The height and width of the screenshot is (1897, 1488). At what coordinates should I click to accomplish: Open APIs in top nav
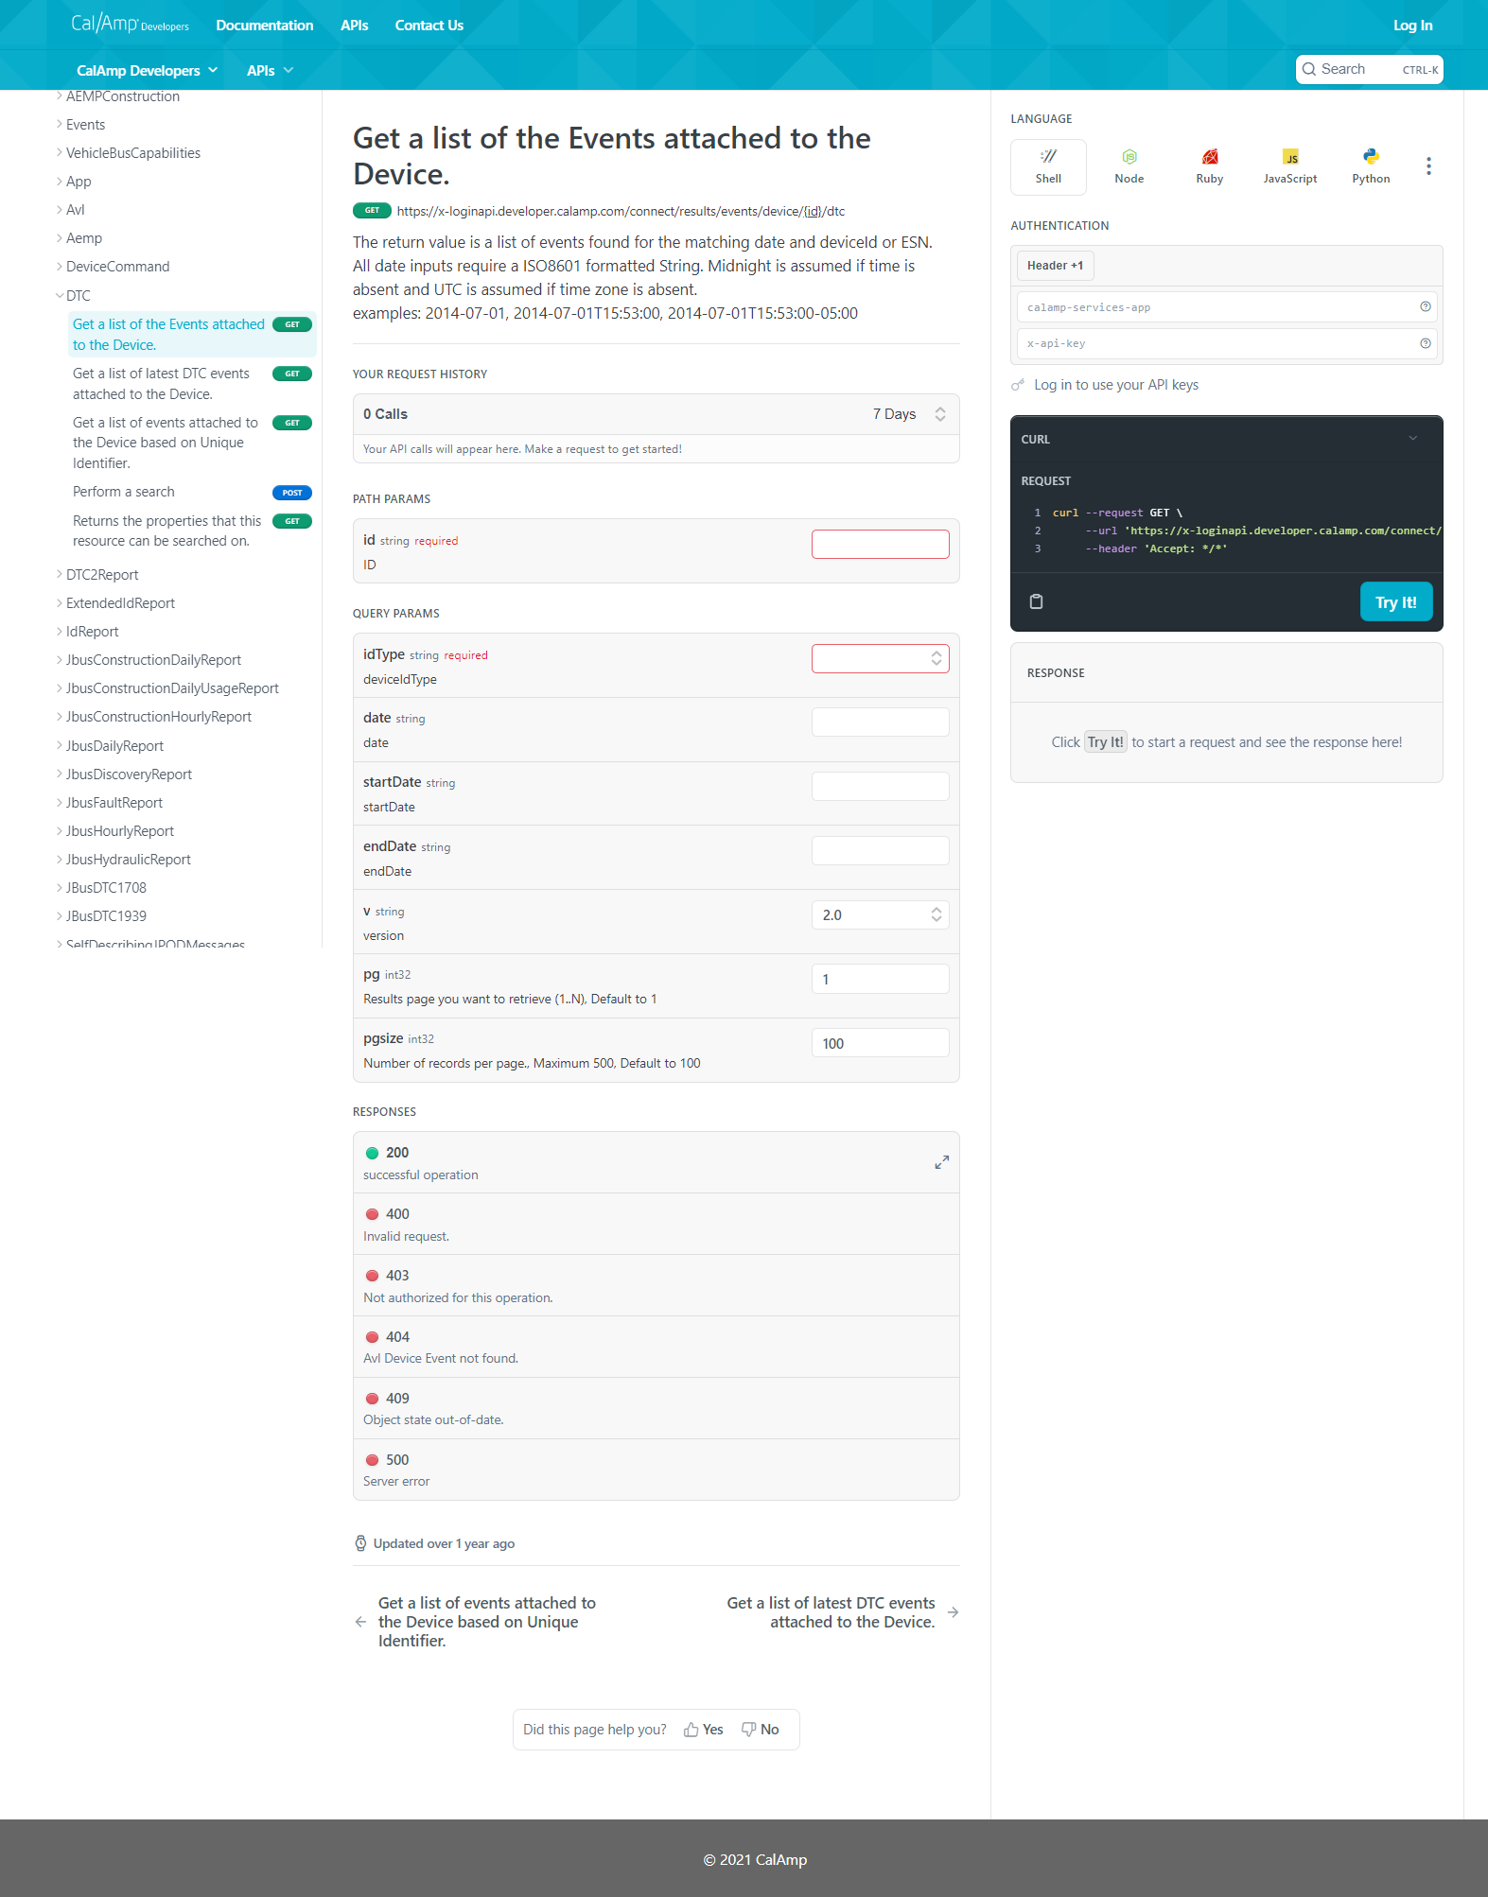click(355, 26)
